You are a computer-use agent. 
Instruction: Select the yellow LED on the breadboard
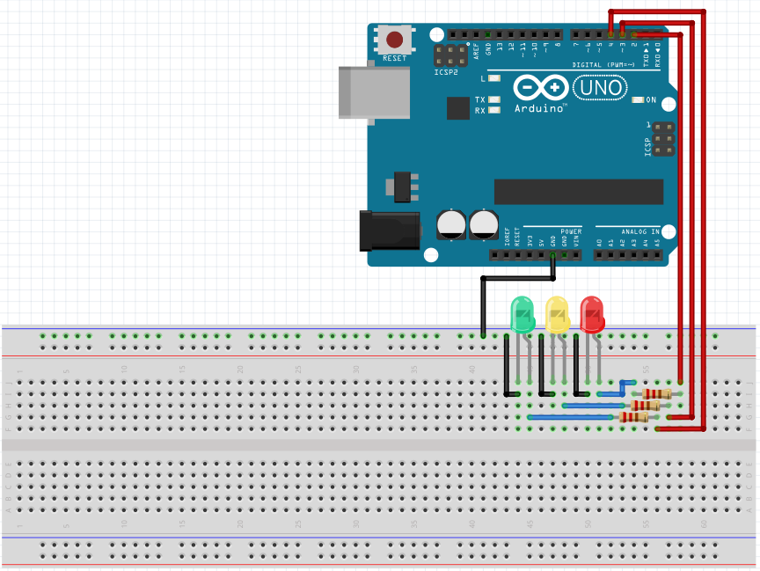(x=557, y=314)
